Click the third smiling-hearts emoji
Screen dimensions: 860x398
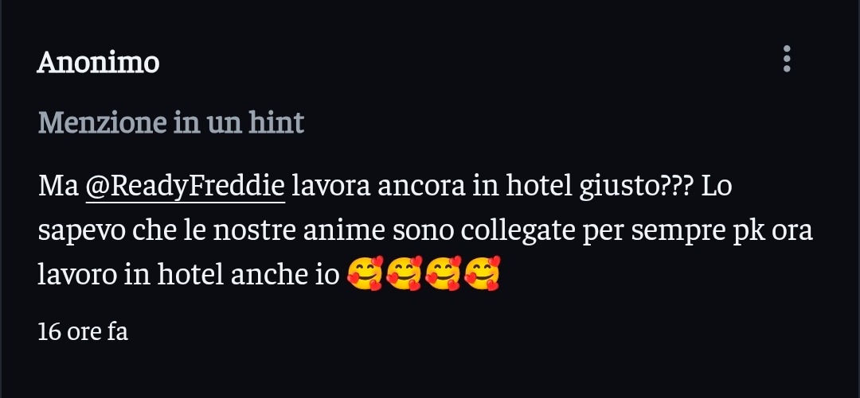click(444, 272)
